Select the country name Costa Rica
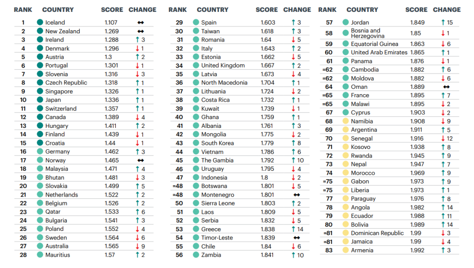Viewport: 474px width, 268px height. 215,100
